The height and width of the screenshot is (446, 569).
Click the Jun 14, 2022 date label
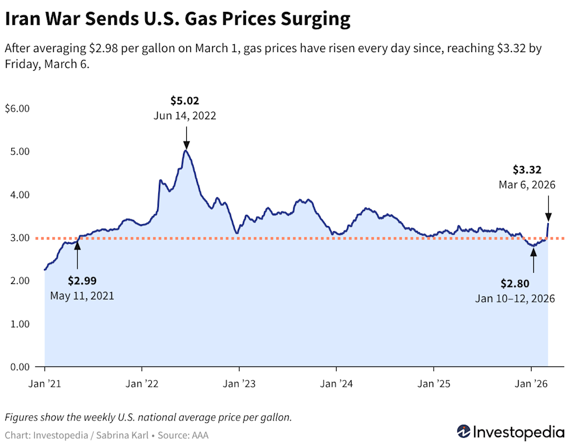(186, 116)
